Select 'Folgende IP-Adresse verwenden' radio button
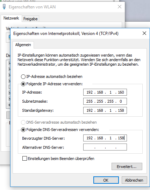This screenshot has width=150, height=190. coord(23,84)
